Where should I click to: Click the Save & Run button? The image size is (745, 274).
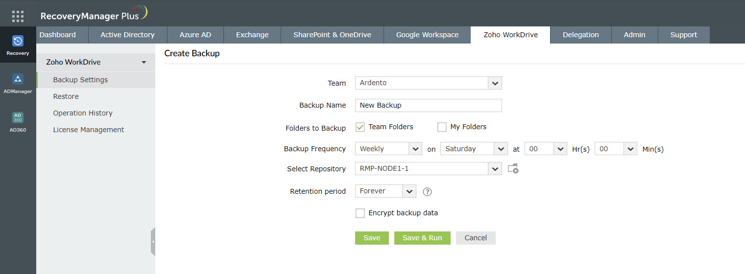click(x=422, y=238)
